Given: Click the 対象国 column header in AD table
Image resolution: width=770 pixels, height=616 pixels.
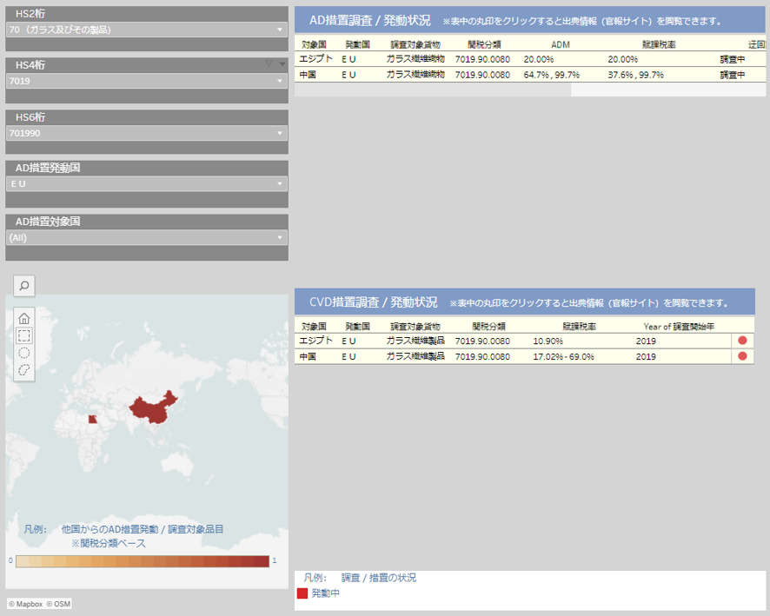Looking at the screenshot, I should pos(314,44).
